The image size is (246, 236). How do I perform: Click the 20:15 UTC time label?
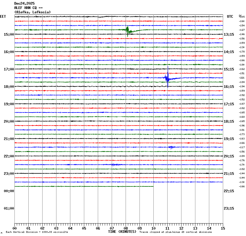point(229,156)
